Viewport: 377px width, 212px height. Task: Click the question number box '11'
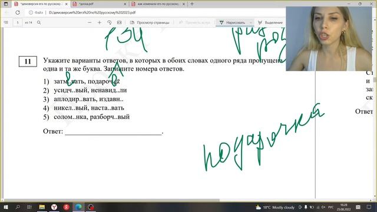(28, 61)
